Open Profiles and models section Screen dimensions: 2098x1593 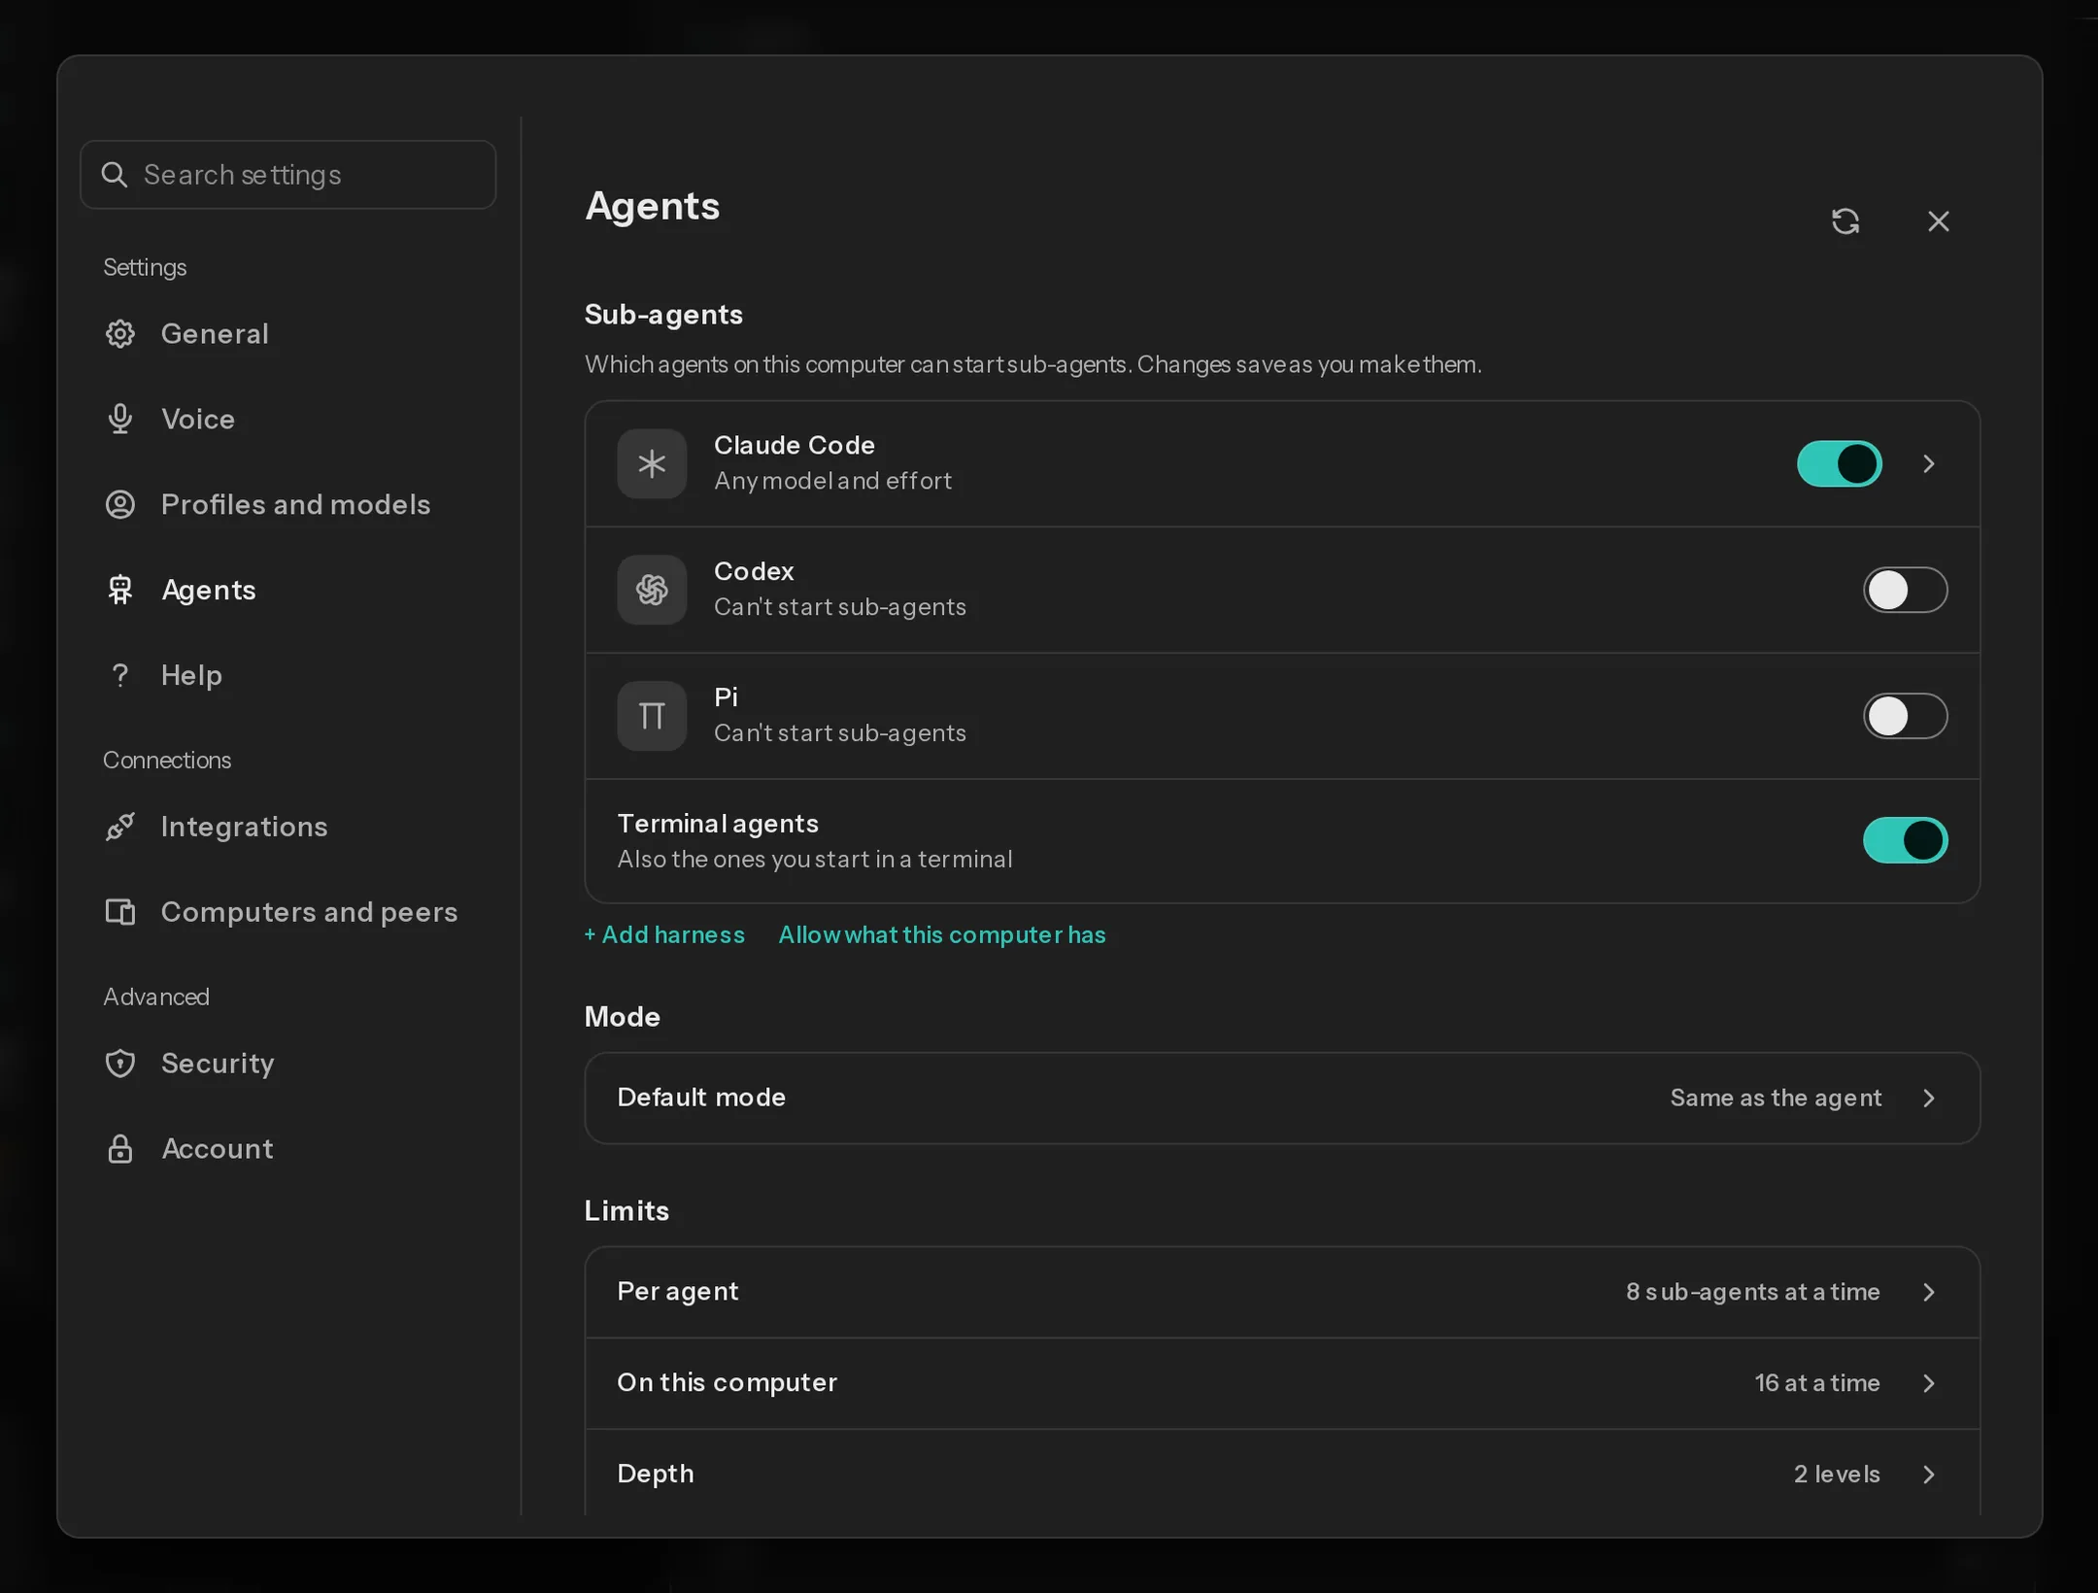pos(288,504)
